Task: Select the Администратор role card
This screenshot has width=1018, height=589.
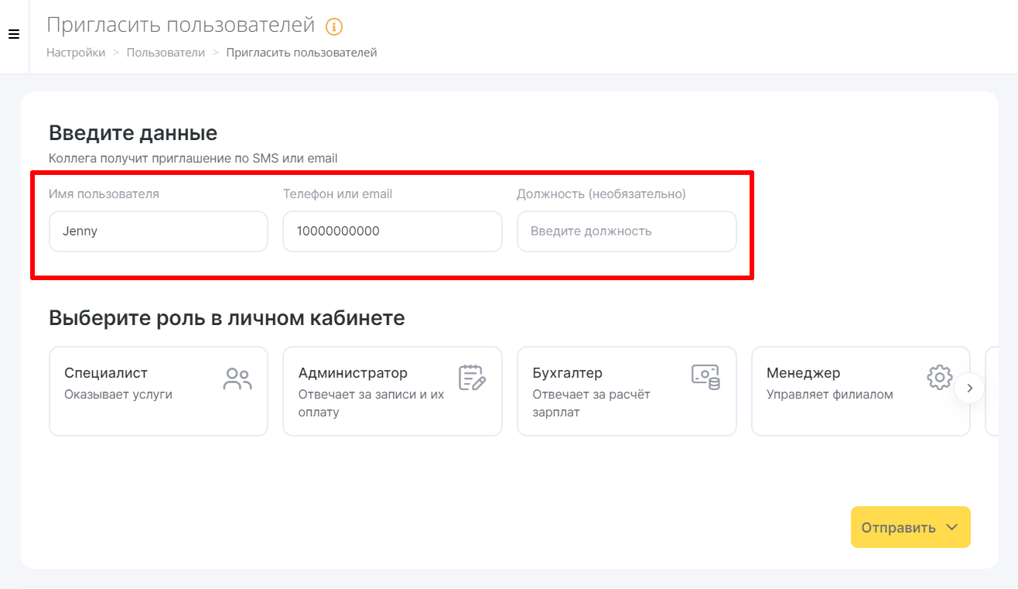Action: 392,391
